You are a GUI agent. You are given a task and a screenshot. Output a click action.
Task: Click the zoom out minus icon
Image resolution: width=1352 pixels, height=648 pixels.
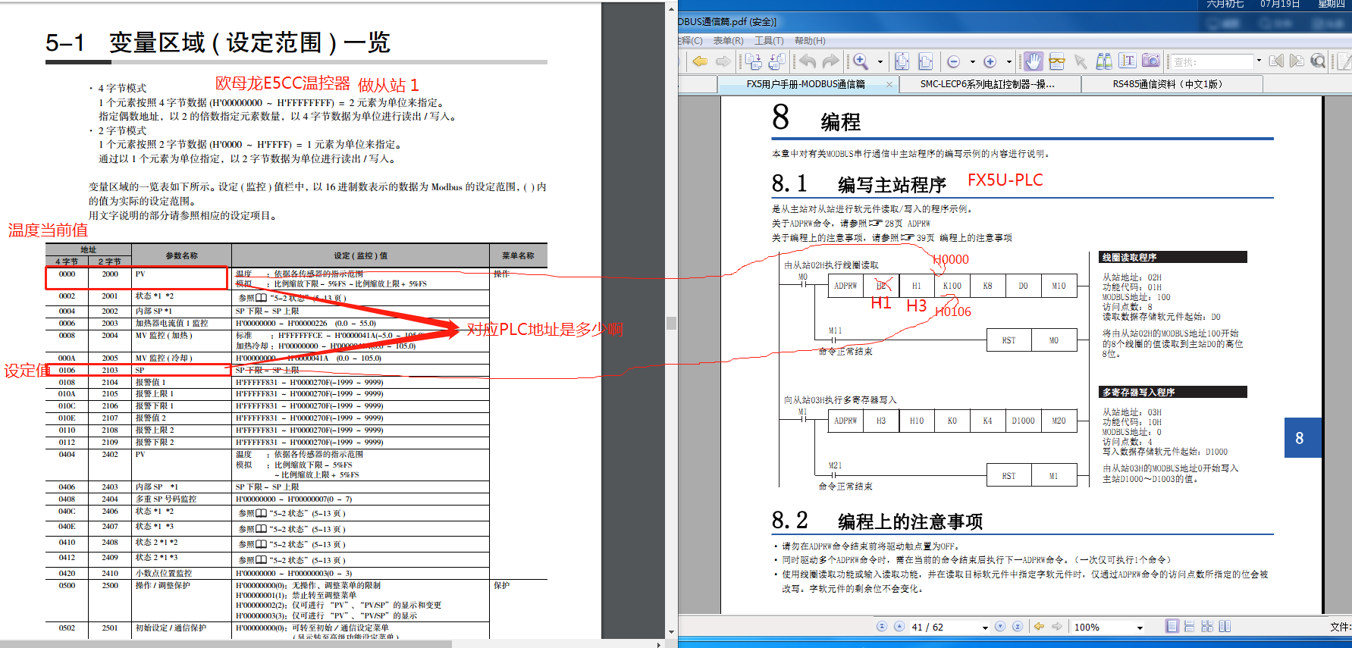(954, 62)
